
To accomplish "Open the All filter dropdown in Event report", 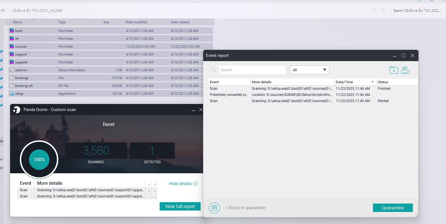I will click(309, 70).
